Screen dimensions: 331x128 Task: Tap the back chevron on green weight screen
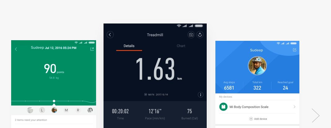pos(16,49)
